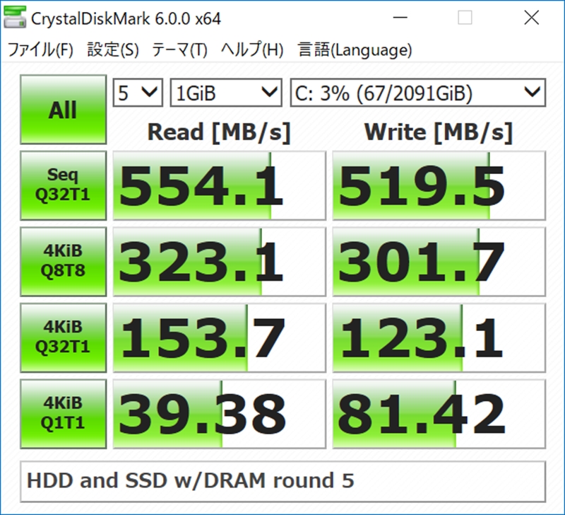Open the テーマ(T) menu

(179, 50)
